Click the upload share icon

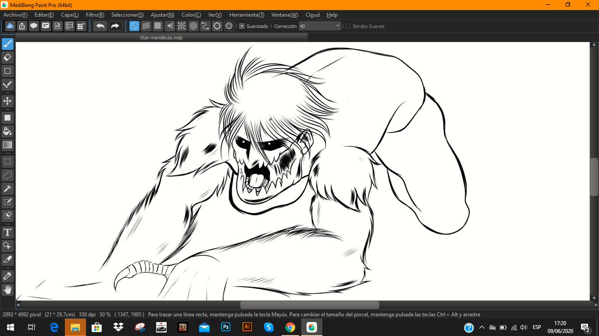(22, 26)
